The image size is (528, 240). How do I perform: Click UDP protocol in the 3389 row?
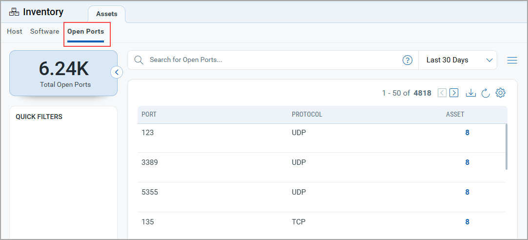(x=299, y=162)
